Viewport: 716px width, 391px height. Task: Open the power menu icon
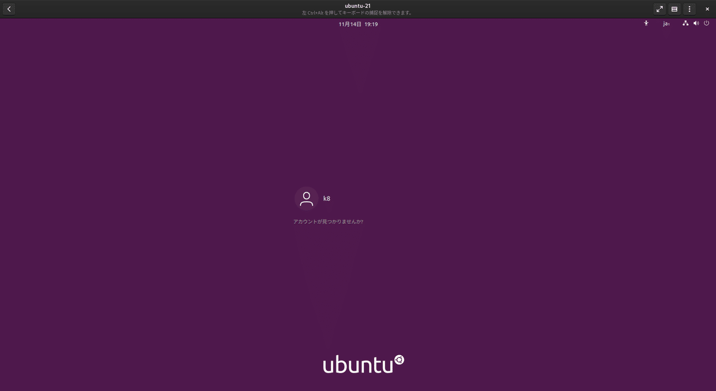pos(706,24)
